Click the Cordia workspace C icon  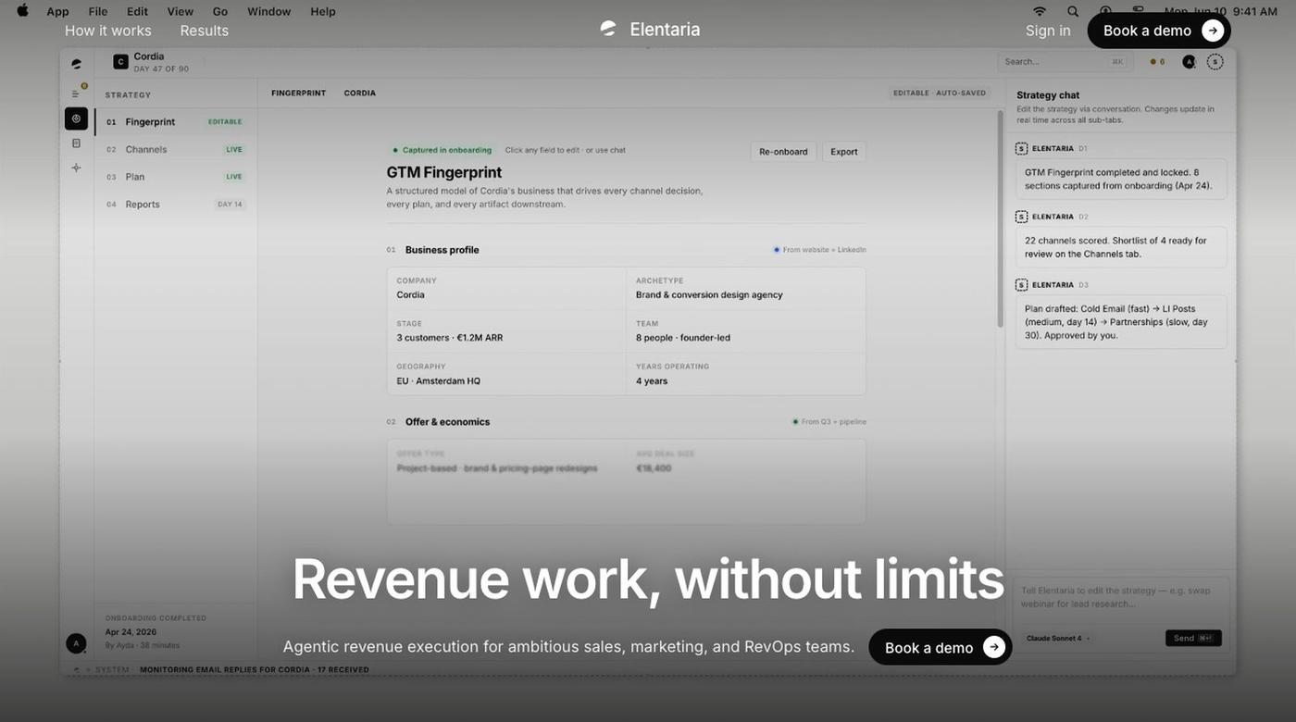tap(120, 62)
